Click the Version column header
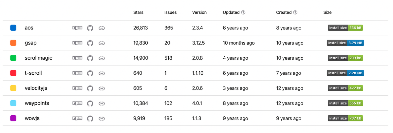The height and width of the screenshot is (133, 393). coord(199,12)
